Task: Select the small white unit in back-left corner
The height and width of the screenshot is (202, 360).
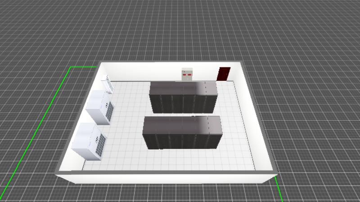Action: click(108, 83)
